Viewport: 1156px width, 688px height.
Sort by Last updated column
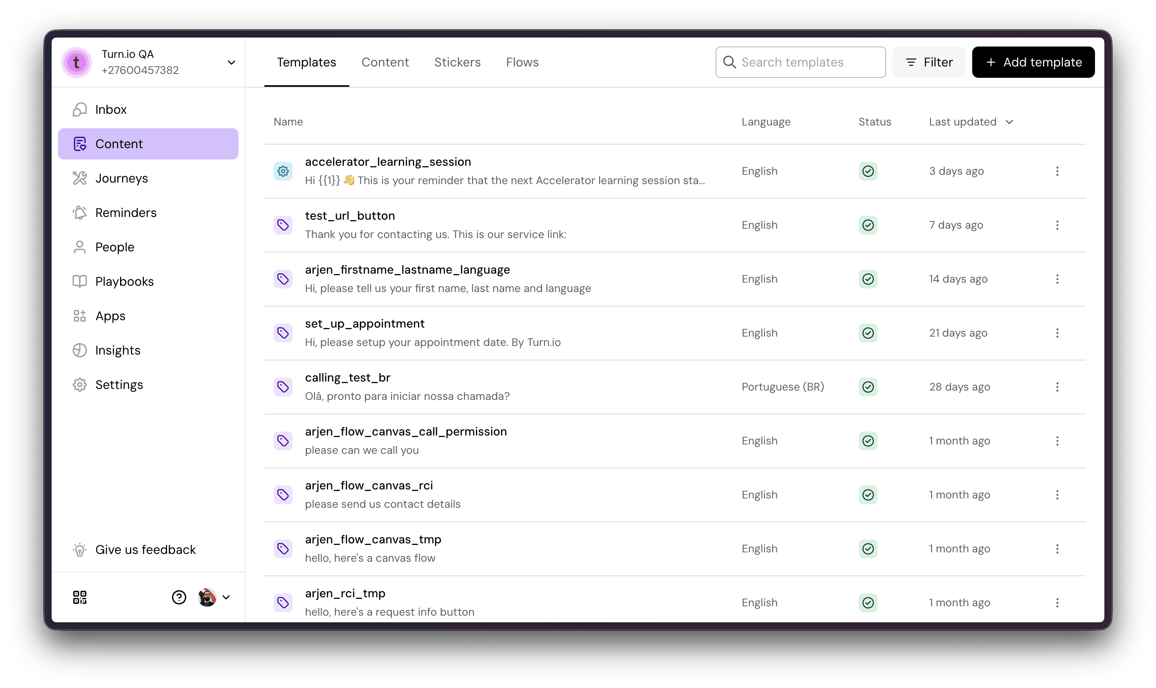(971, 122)
